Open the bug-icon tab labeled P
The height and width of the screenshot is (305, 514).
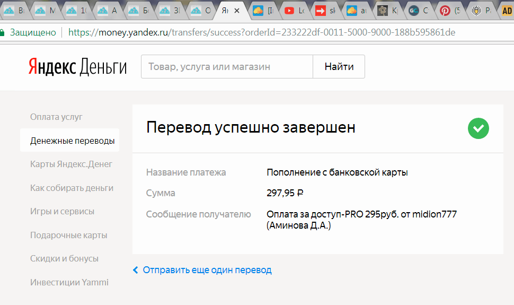[x=481, y=11]
